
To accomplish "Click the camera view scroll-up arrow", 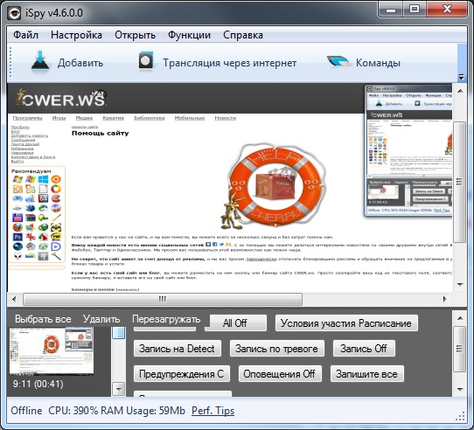I will 460,91.
